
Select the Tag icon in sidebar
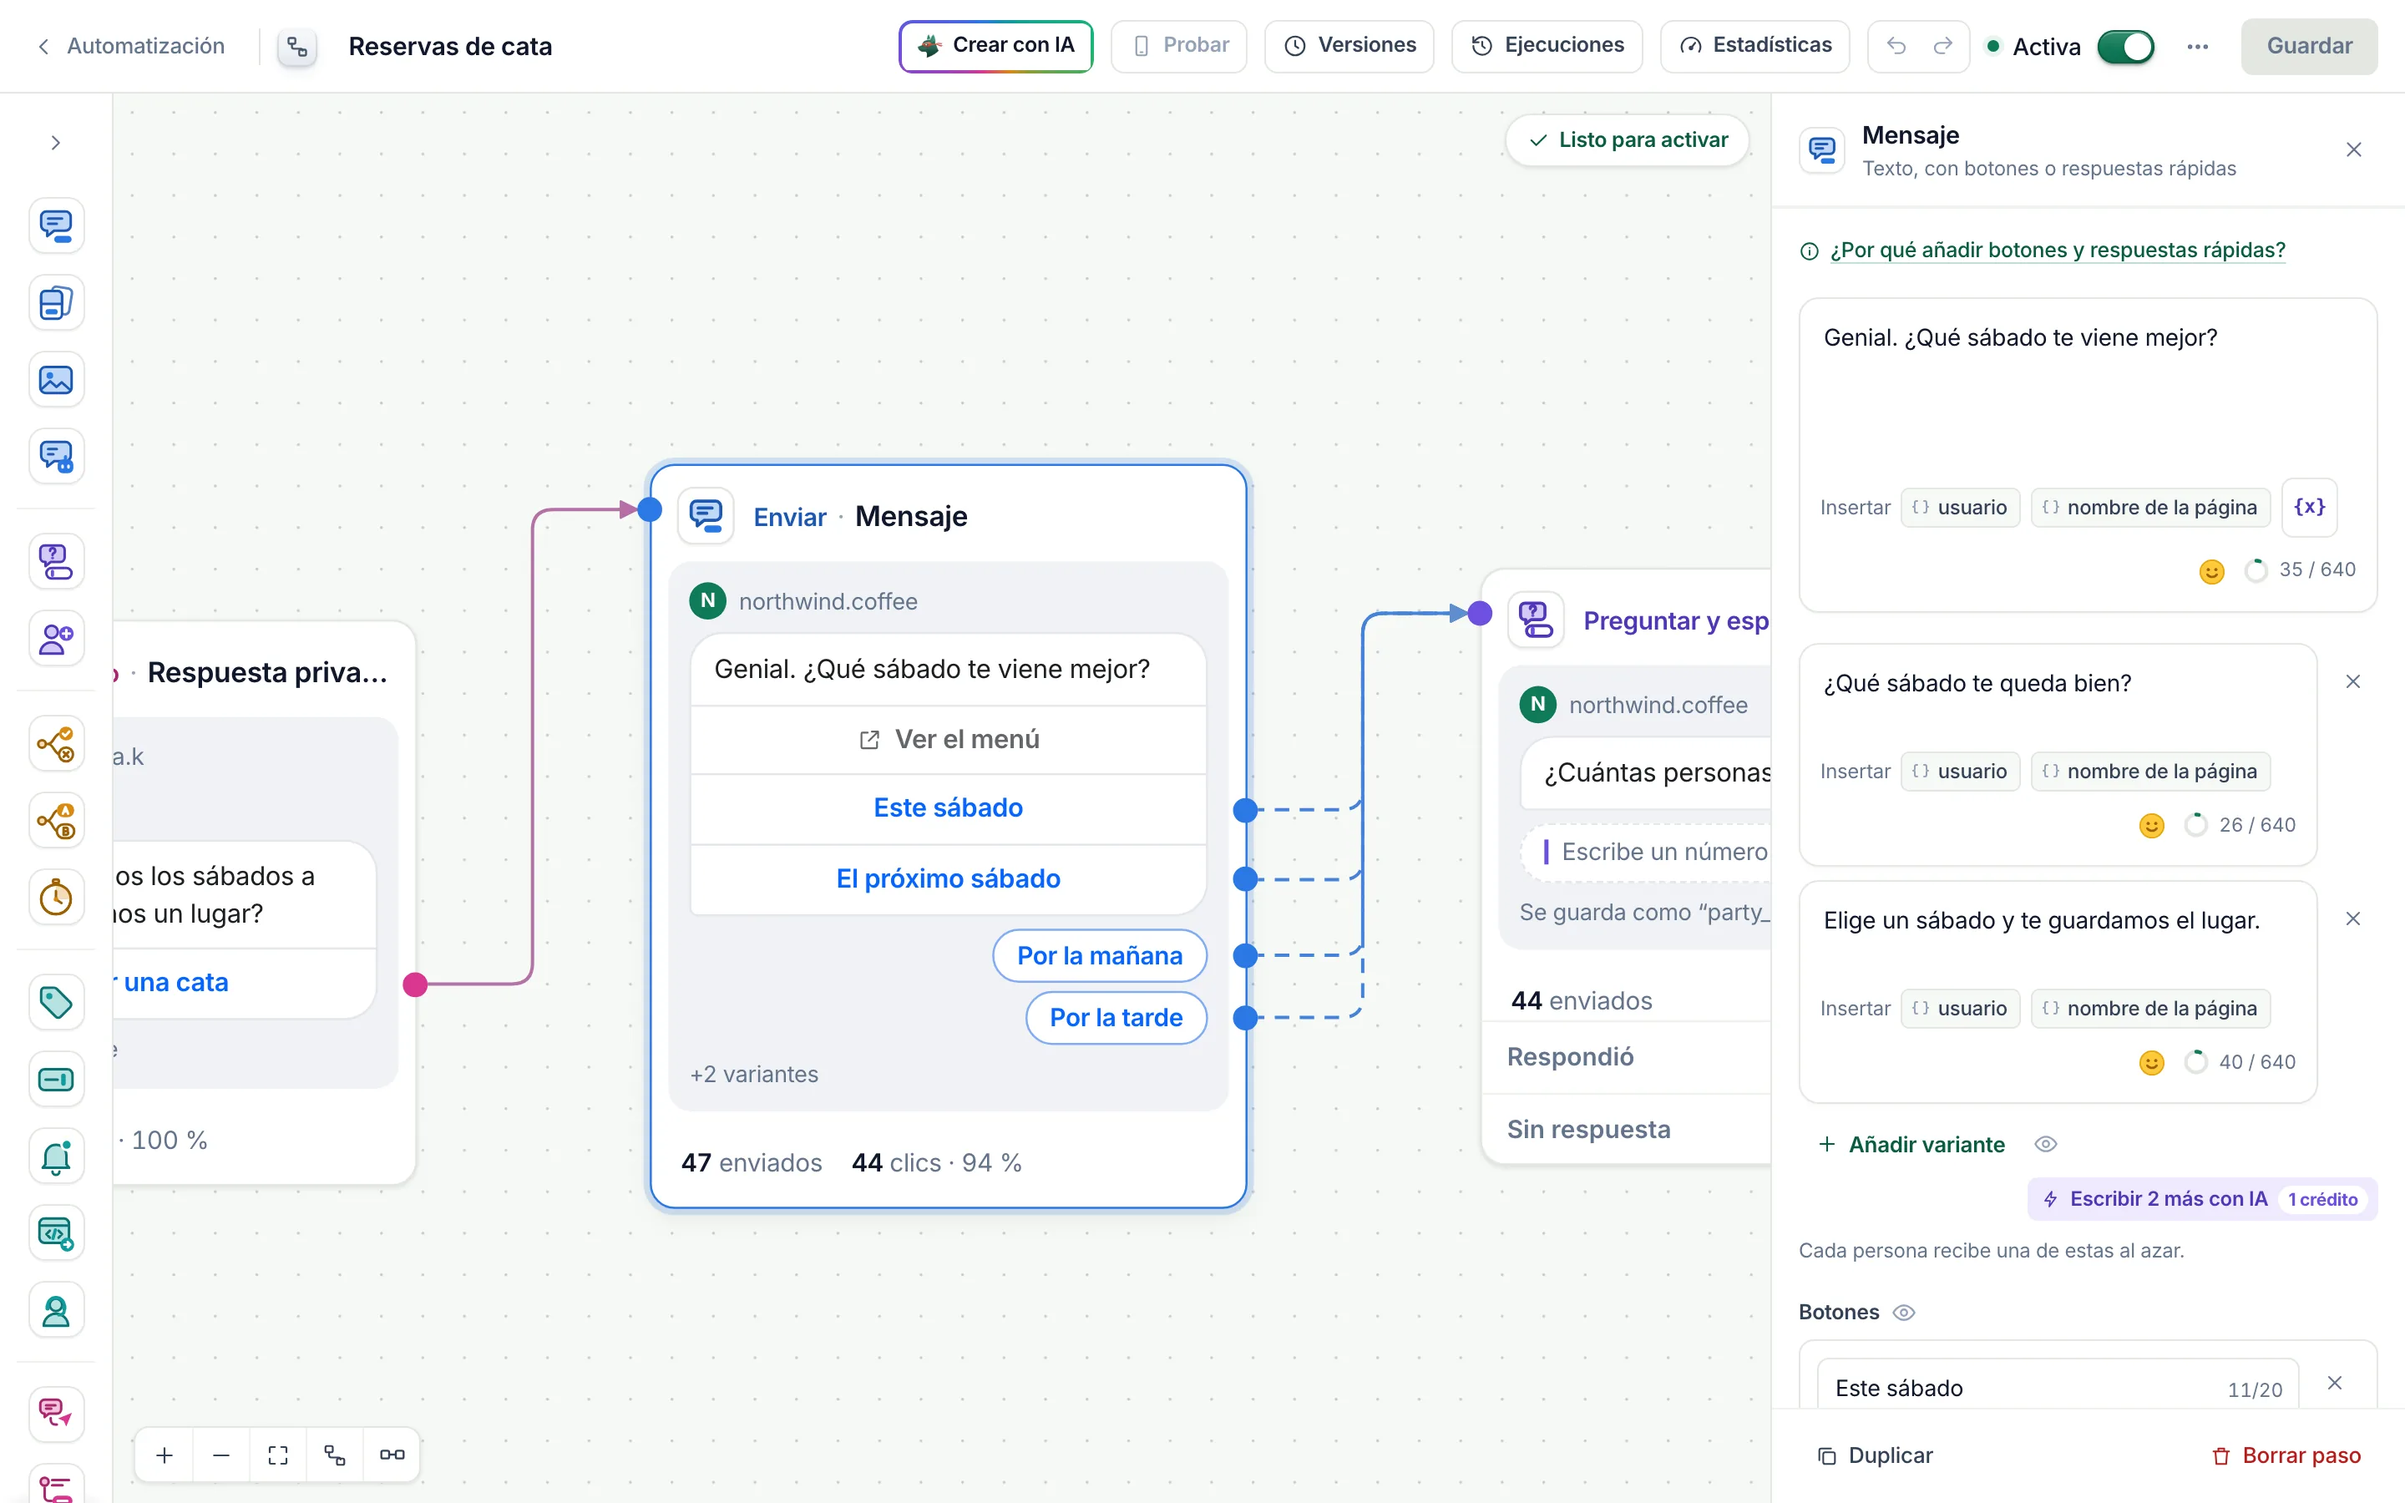(56, 1002)
